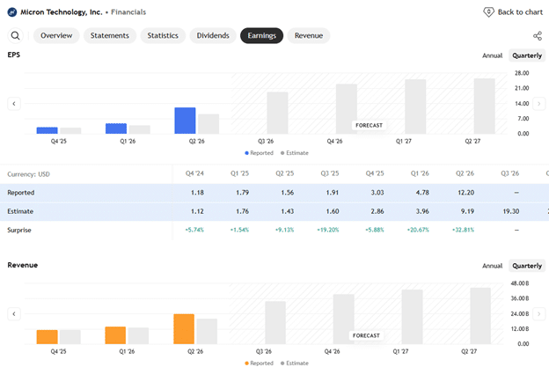Click the Financials breadcrumb text
Screen dimensions: 549x367
click(x=128, y=12)
